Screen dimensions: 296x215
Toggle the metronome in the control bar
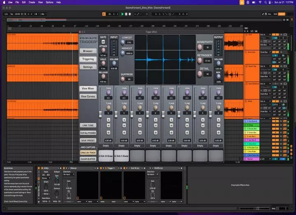[x=36, y=14]
